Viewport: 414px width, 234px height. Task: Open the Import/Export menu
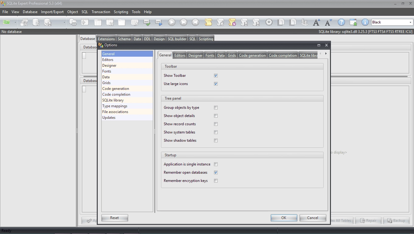point(52,12)
